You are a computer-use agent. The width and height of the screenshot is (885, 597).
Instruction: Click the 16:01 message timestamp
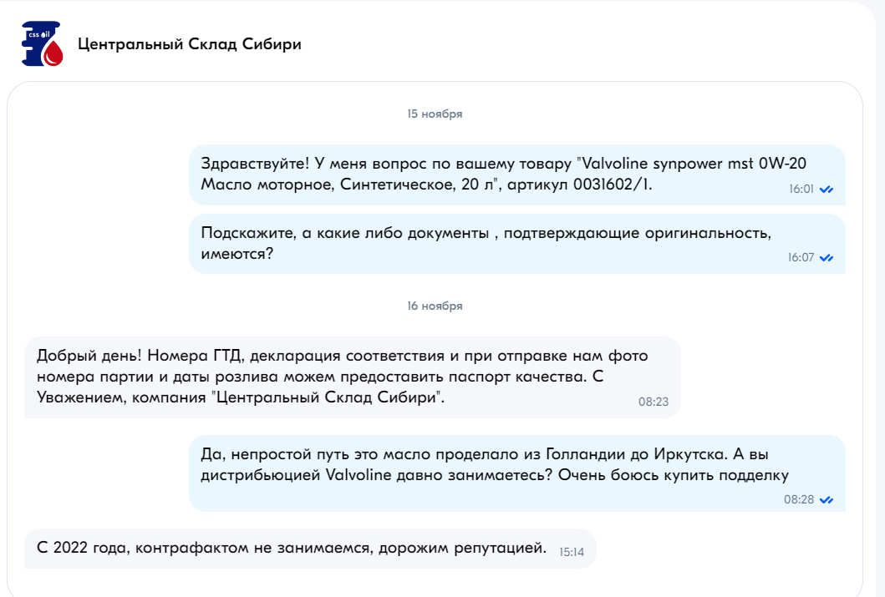tap(801, 190)
